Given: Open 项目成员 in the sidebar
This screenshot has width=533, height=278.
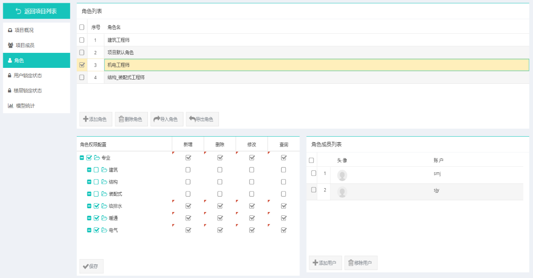Looking at the screenshot, I should click(x=25, y=45).
